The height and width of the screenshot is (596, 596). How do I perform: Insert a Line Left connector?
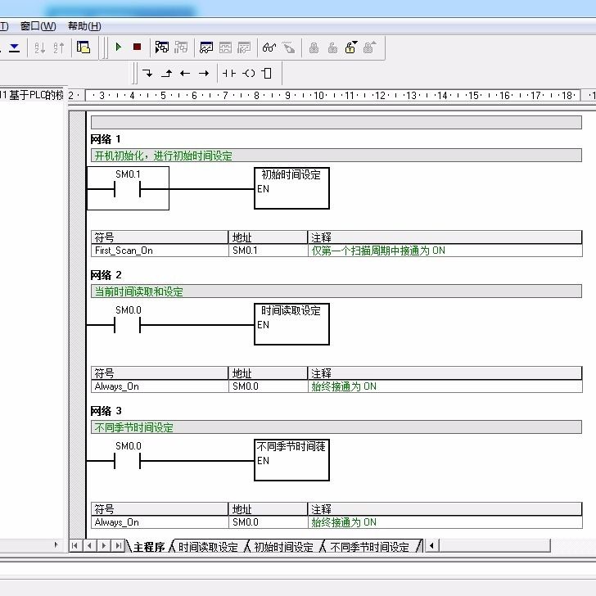(185, 73)
